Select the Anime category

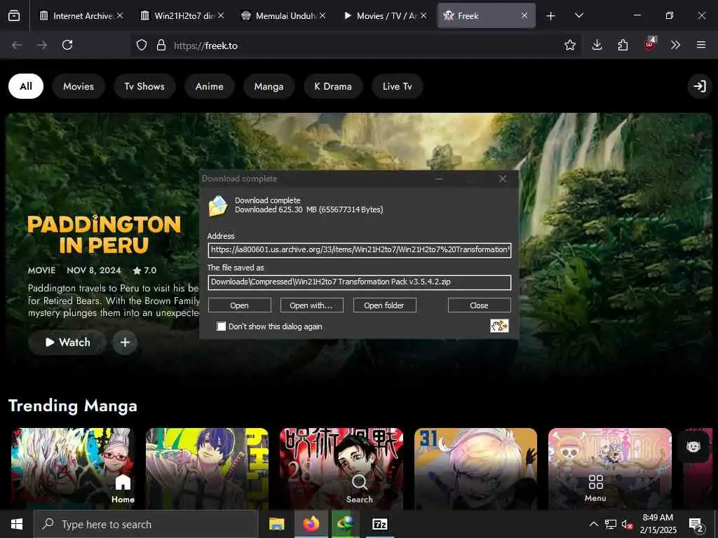(209, 86)
